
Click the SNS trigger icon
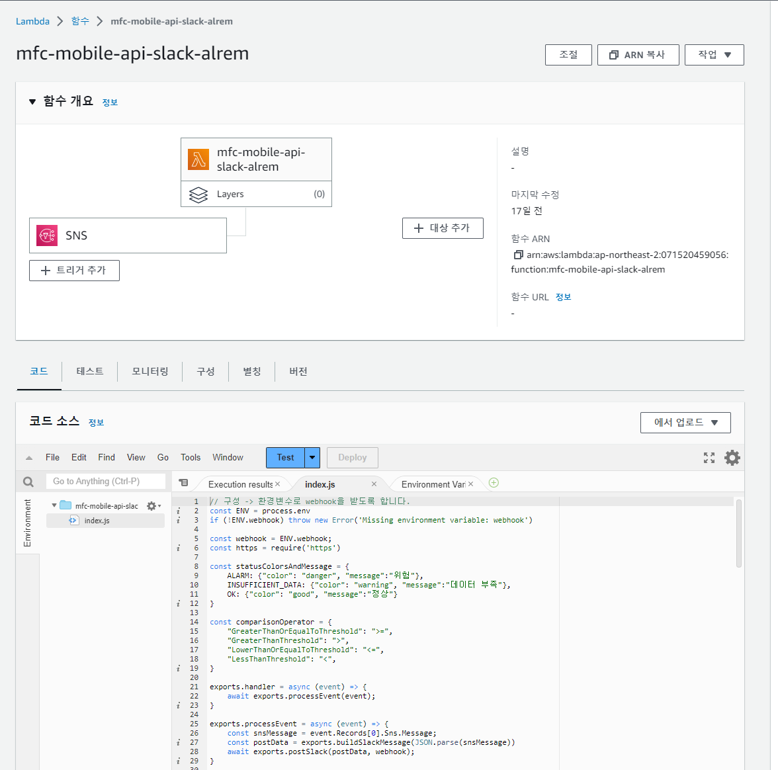tap(47, 235)
